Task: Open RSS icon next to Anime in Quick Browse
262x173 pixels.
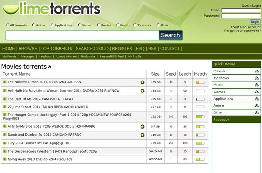Action: coord(257,106)
